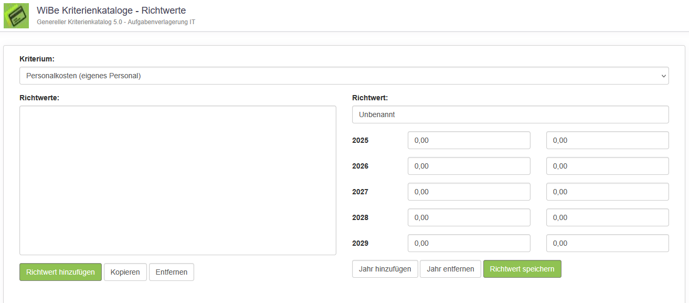The width and height of the screenshot is (689, 303).
Task: Click the green WiBe app logo icon
Action: (x=16, y=16)
